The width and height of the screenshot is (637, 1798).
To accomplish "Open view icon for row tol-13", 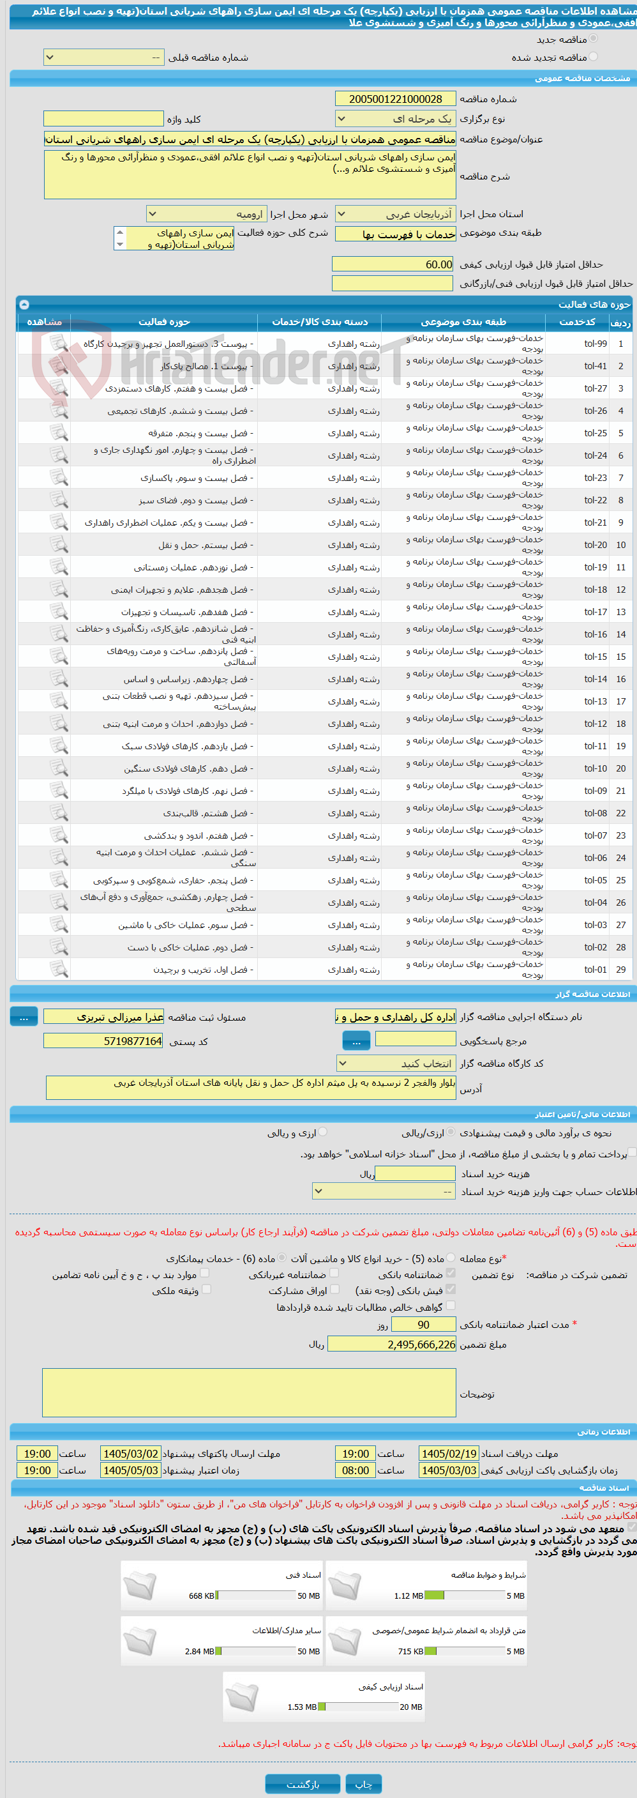I will point(59,701).
